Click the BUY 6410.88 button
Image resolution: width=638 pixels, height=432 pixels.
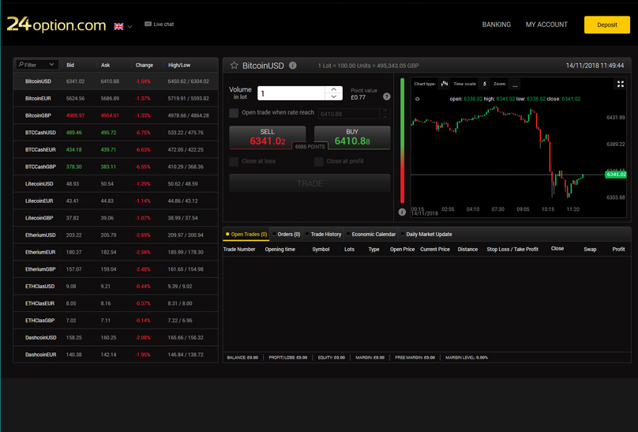(352, 137)
